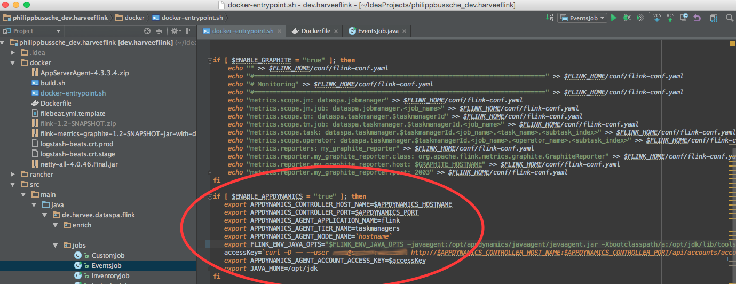
Task: Select build.sh in the project tree
Action: tap(48, 83)
